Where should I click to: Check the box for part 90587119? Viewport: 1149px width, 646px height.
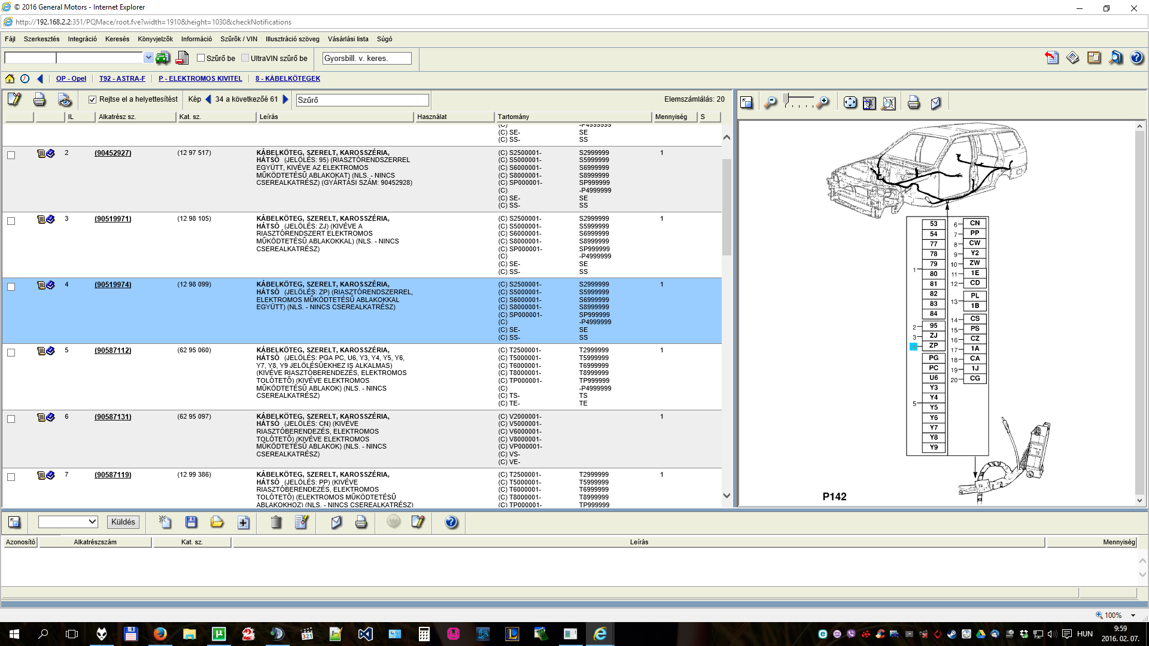(x=11, y=477)
